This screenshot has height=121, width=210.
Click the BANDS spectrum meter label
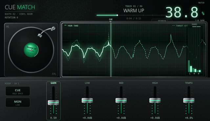point(194,24)
